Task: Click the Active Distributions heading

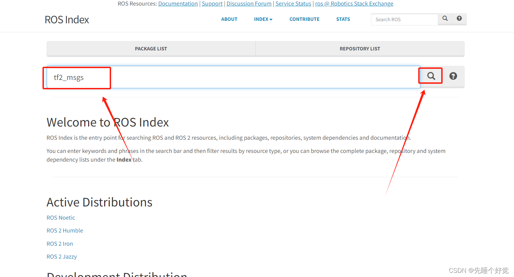Action: (x=100, y=202)
